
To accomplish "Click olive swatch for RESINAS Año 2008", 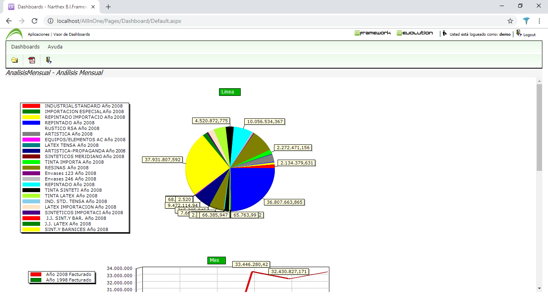I will [x=31, y=168].
